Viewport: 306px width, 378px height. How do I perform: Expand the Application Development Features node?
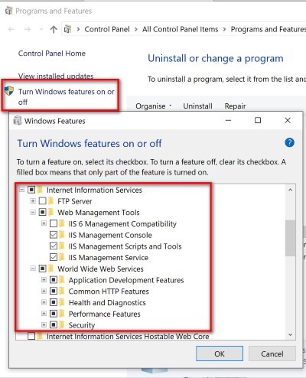pos(44,280)
